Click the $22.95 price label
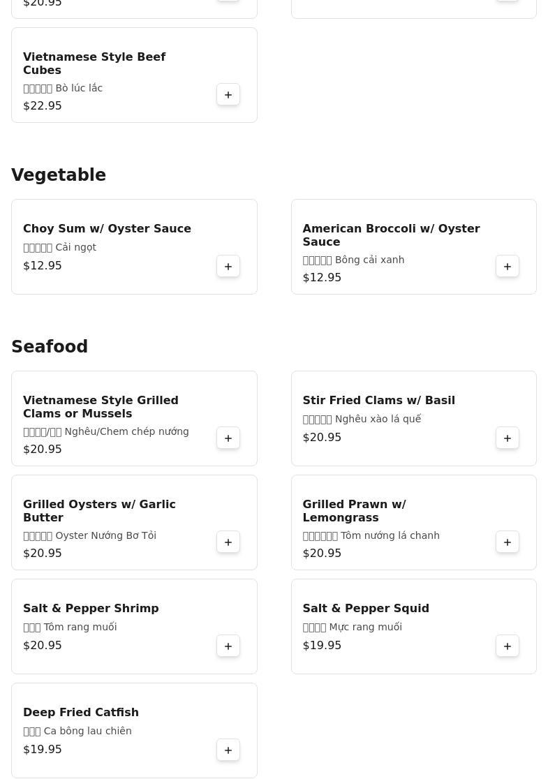This screenshot has width=548, height=779. 43,106
